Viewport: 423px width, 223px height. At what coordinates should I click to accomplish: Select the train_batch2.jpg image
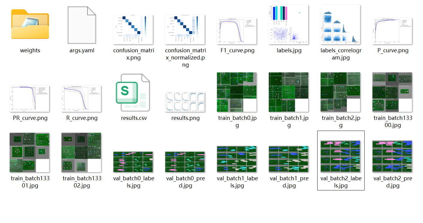340,92
